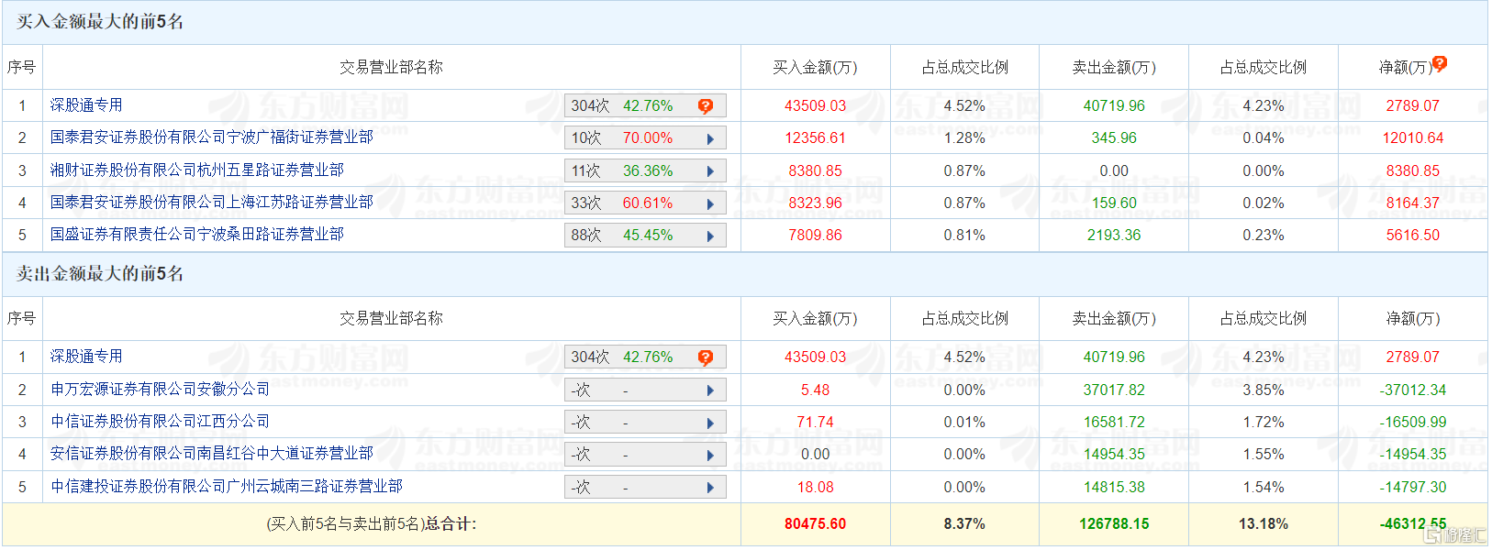Click the 11次 36.36% statistics box
The height and width of the screenshot is (550, 1492).
coord(645,170)
